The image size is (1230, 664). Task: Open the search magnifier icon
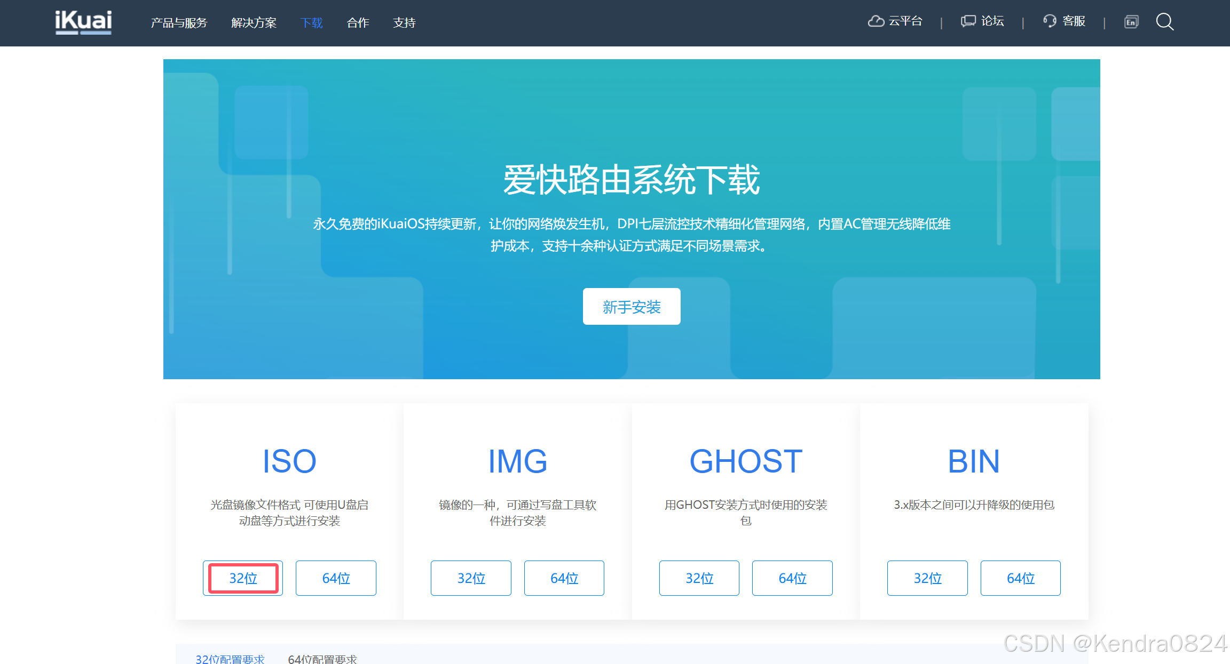(x=1164, y=22)
